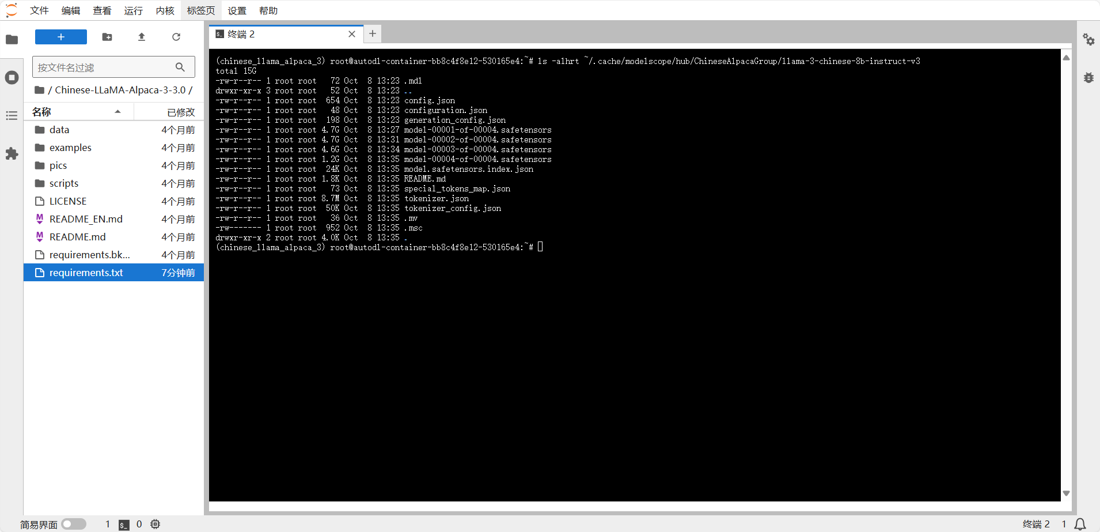This screenshot has width=1100, height=532.
Task: Click the terminal prompt cursor line
Action: (379, 247)
